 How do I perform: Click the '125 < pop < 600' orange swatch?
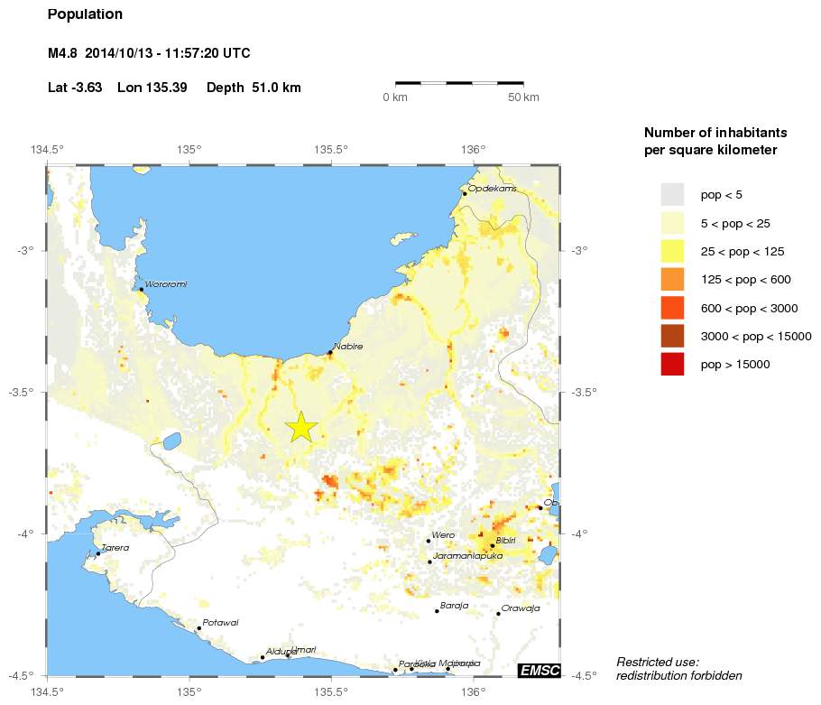click(672, 279)
